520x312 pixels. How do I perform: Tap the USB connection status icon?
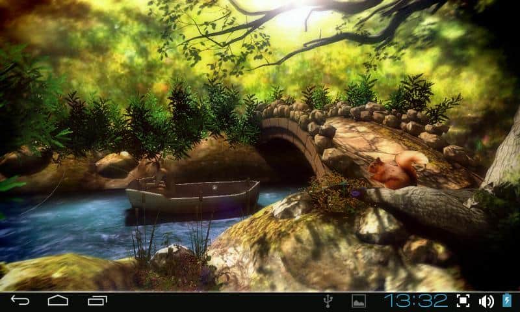point(329,300)
